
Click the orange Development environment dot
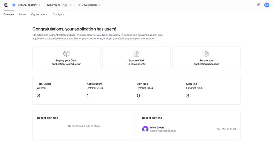[x=79, y=5]
